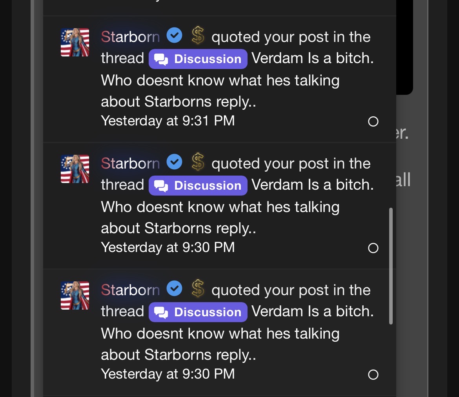Click the Discussion tag in the top notification

click(x=198, y=59)
